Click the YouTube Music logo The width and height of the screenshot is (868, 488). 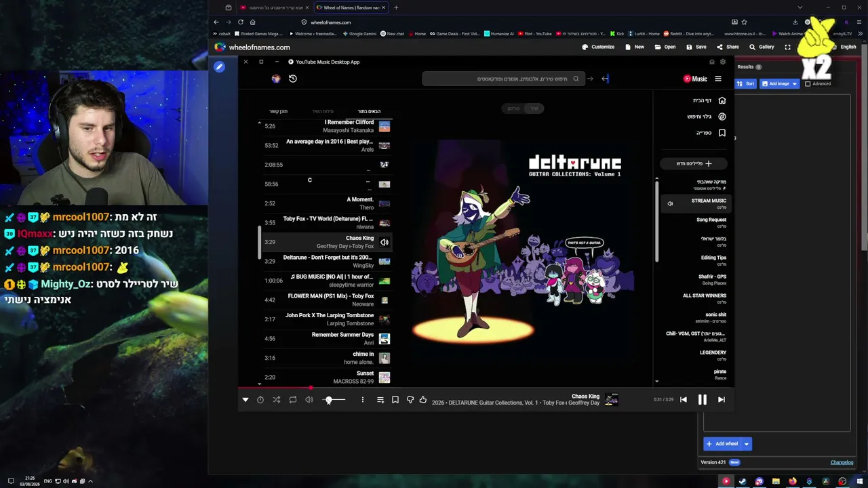tap(696, 79)
